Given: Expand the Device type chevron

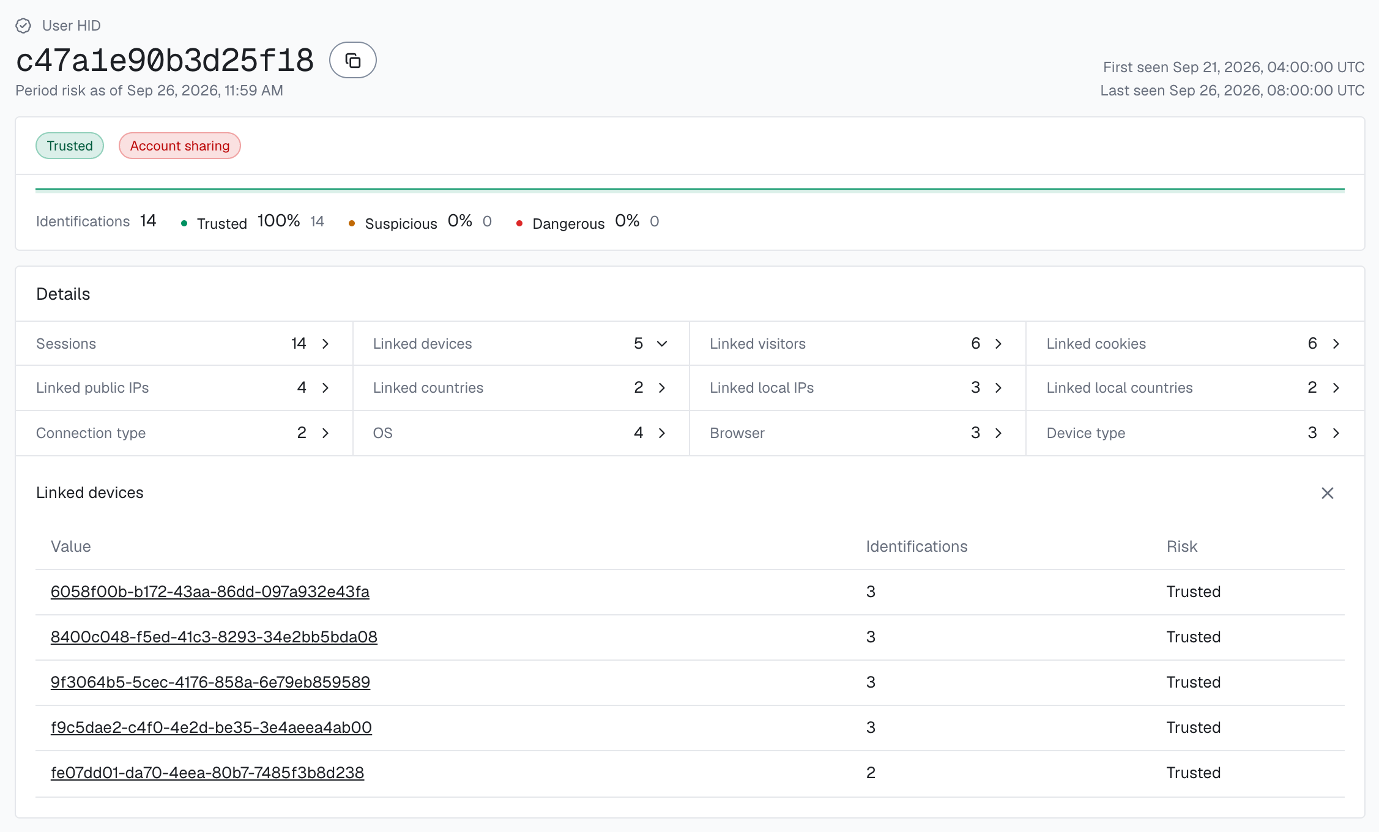Looking at the screenshot, I should [1336, 433].
